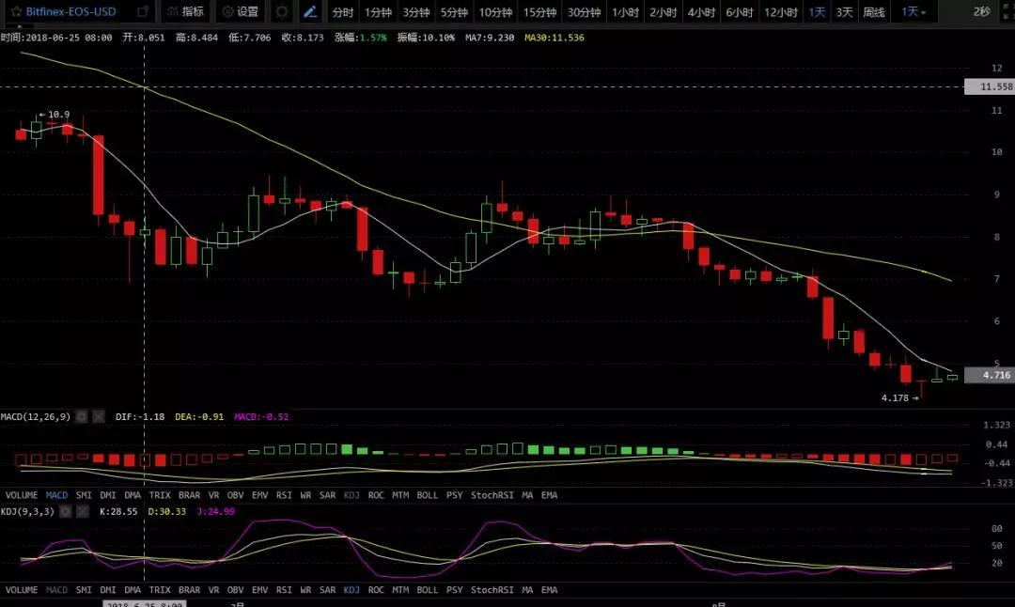The image size is (1015, 607).
Task: Toggle the chart theme brightness icon
Action: [x=281, y=12]
